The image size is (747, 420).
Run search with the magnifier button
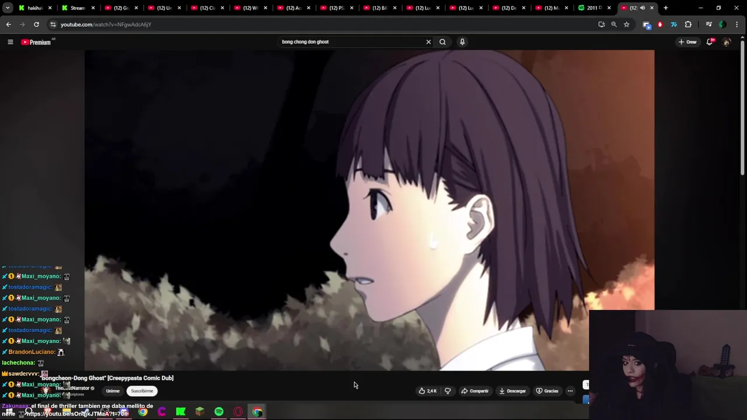pos(442,42)
